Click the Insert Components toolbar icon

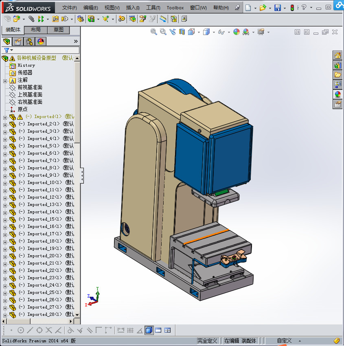tap(17, 19)
